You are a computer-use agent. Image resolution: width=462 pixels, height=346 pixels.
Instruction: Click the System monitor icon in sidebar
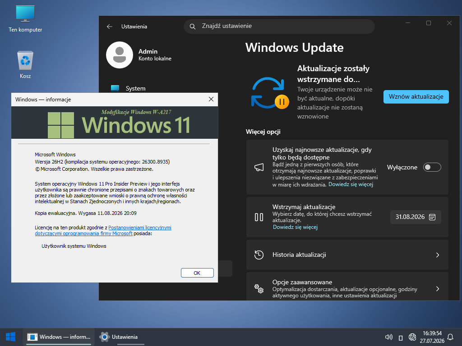click(115, 88)
